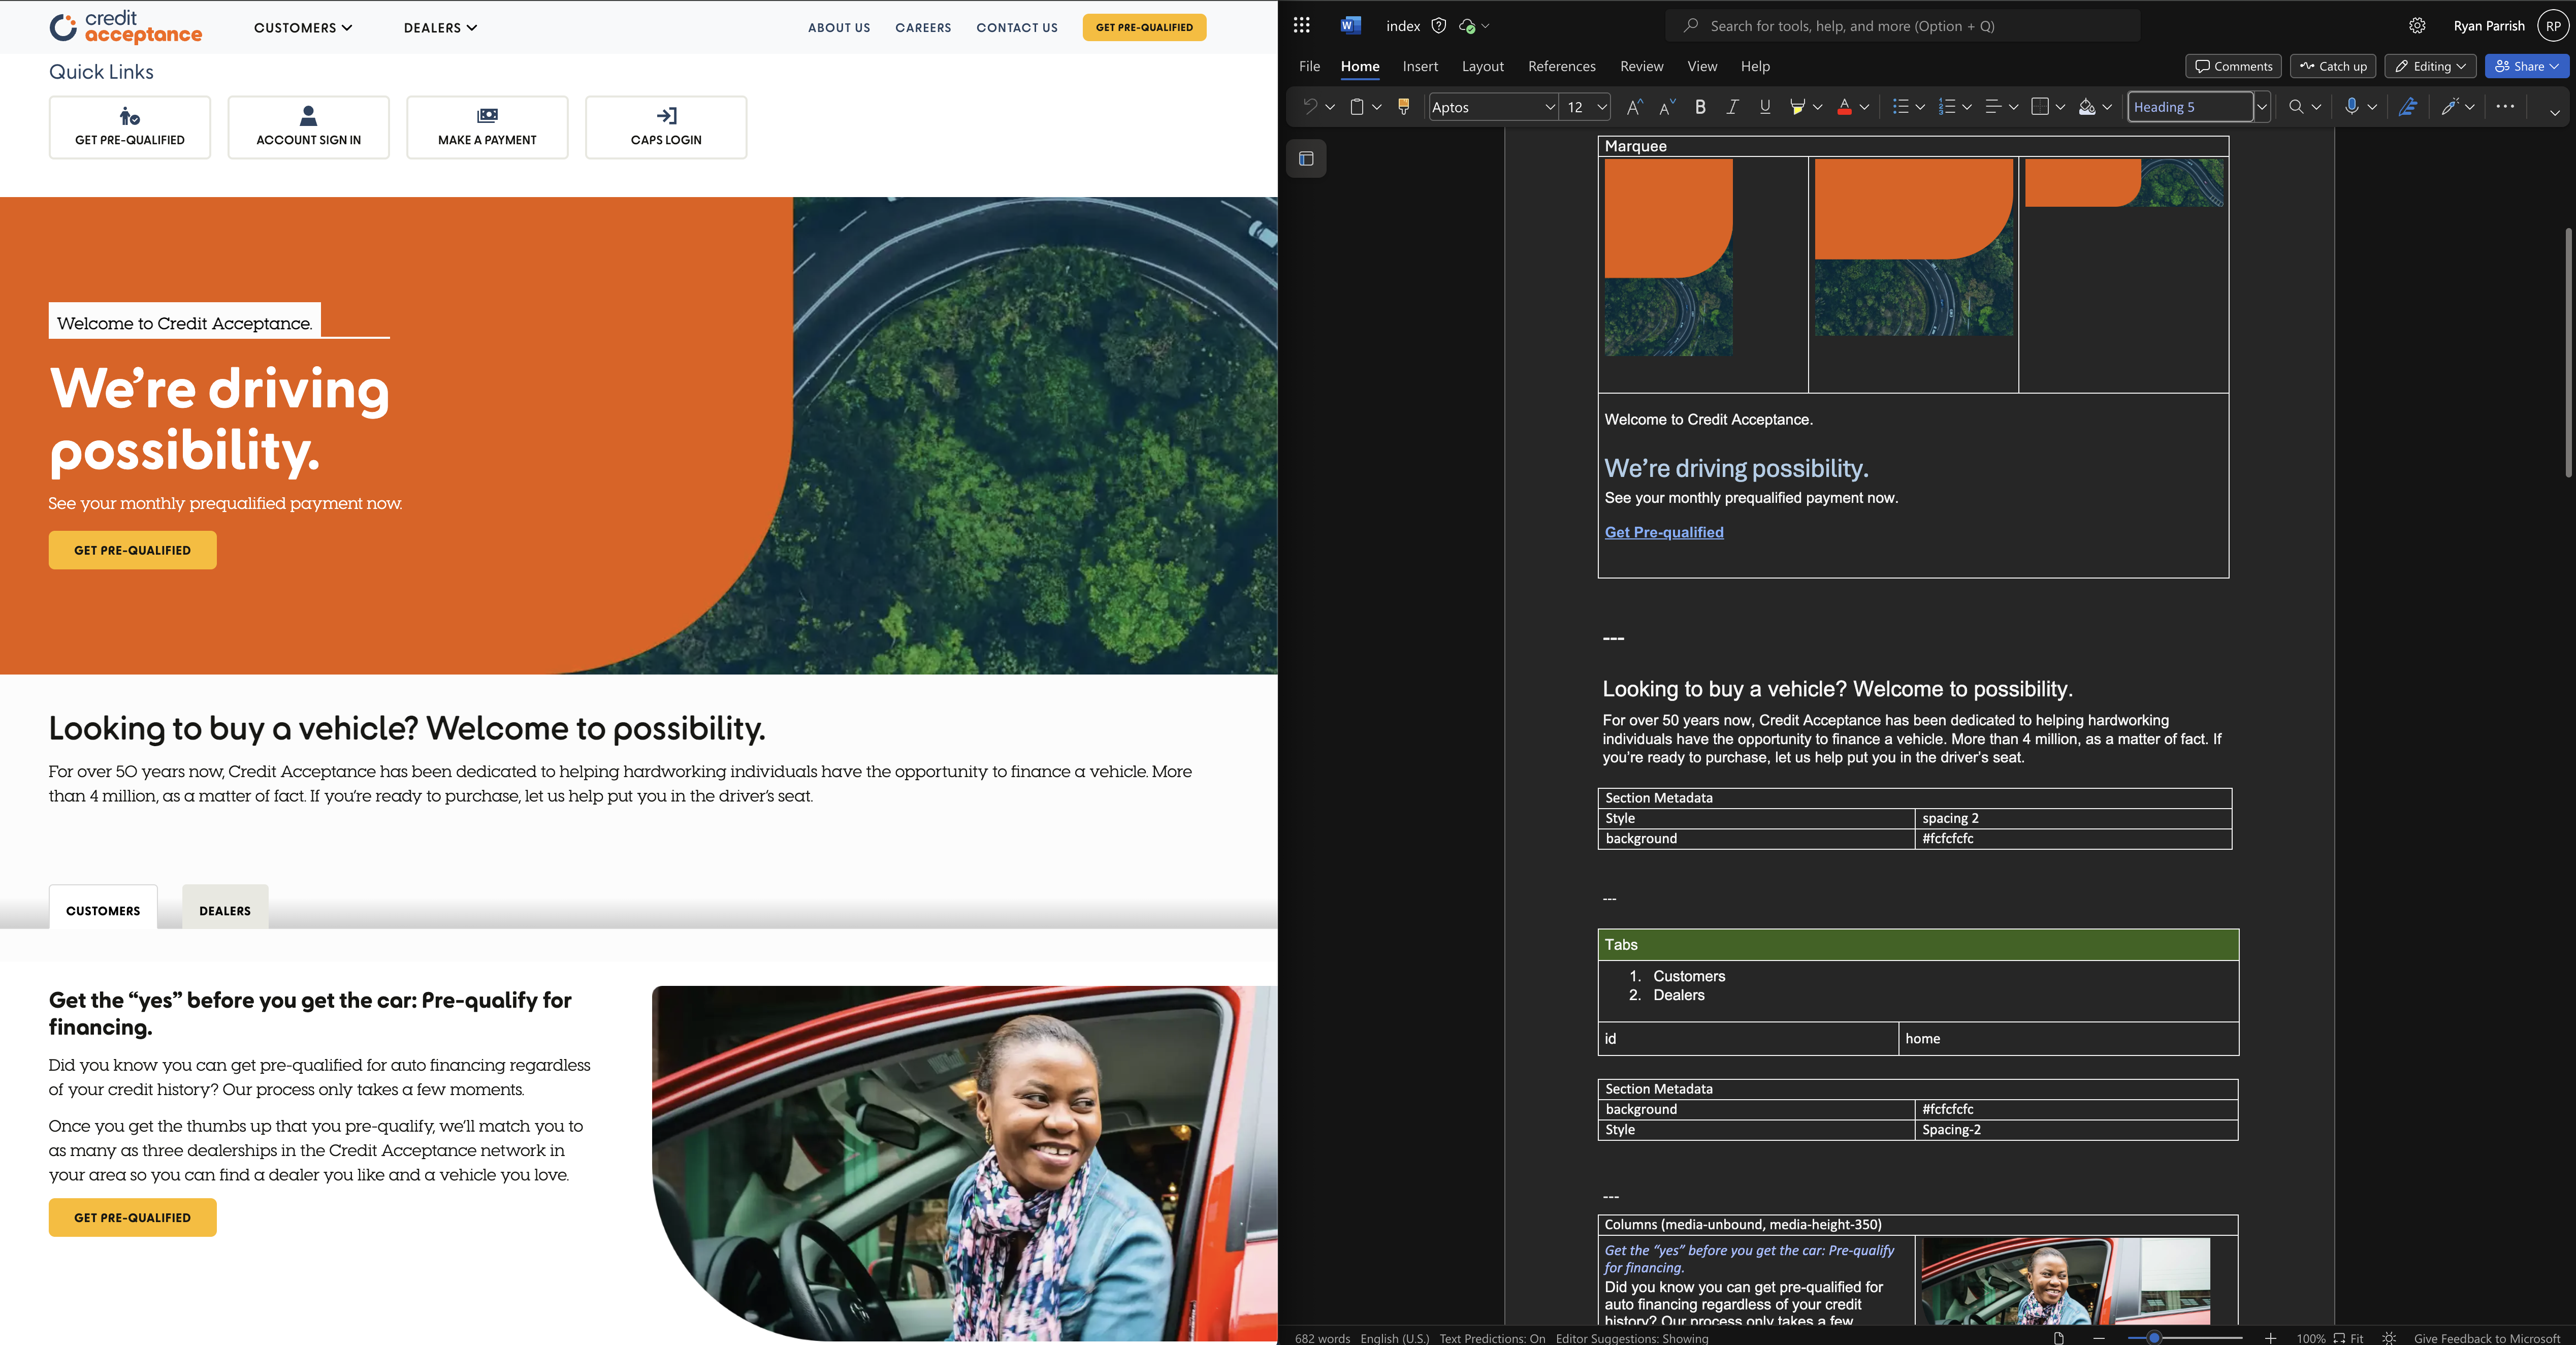Screen dimensions: 2576x1345
Task: Click CONTACT US in website header
Action: (1017, 28)
